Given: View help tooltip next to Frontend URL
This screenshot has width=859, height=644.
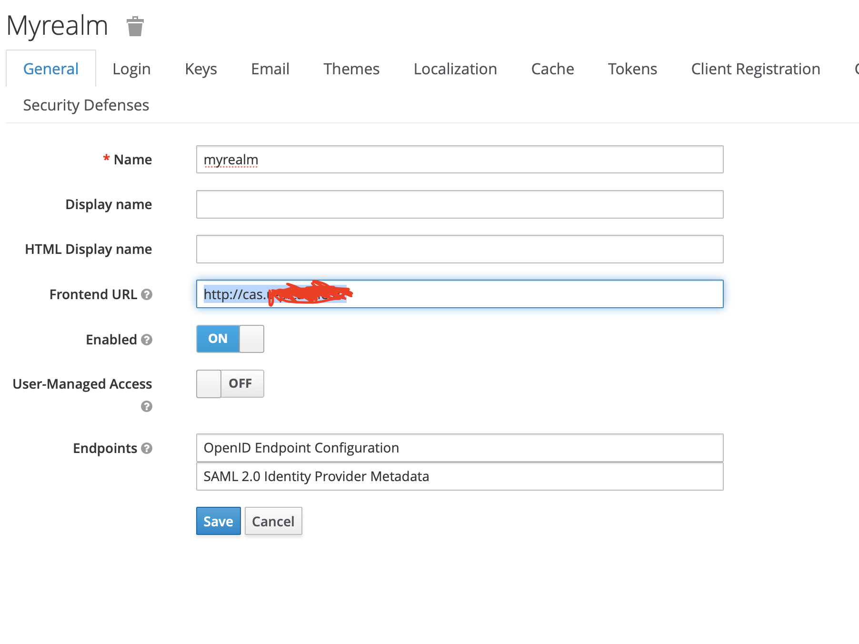Looking at the screenshot, I should pos(148,295).
